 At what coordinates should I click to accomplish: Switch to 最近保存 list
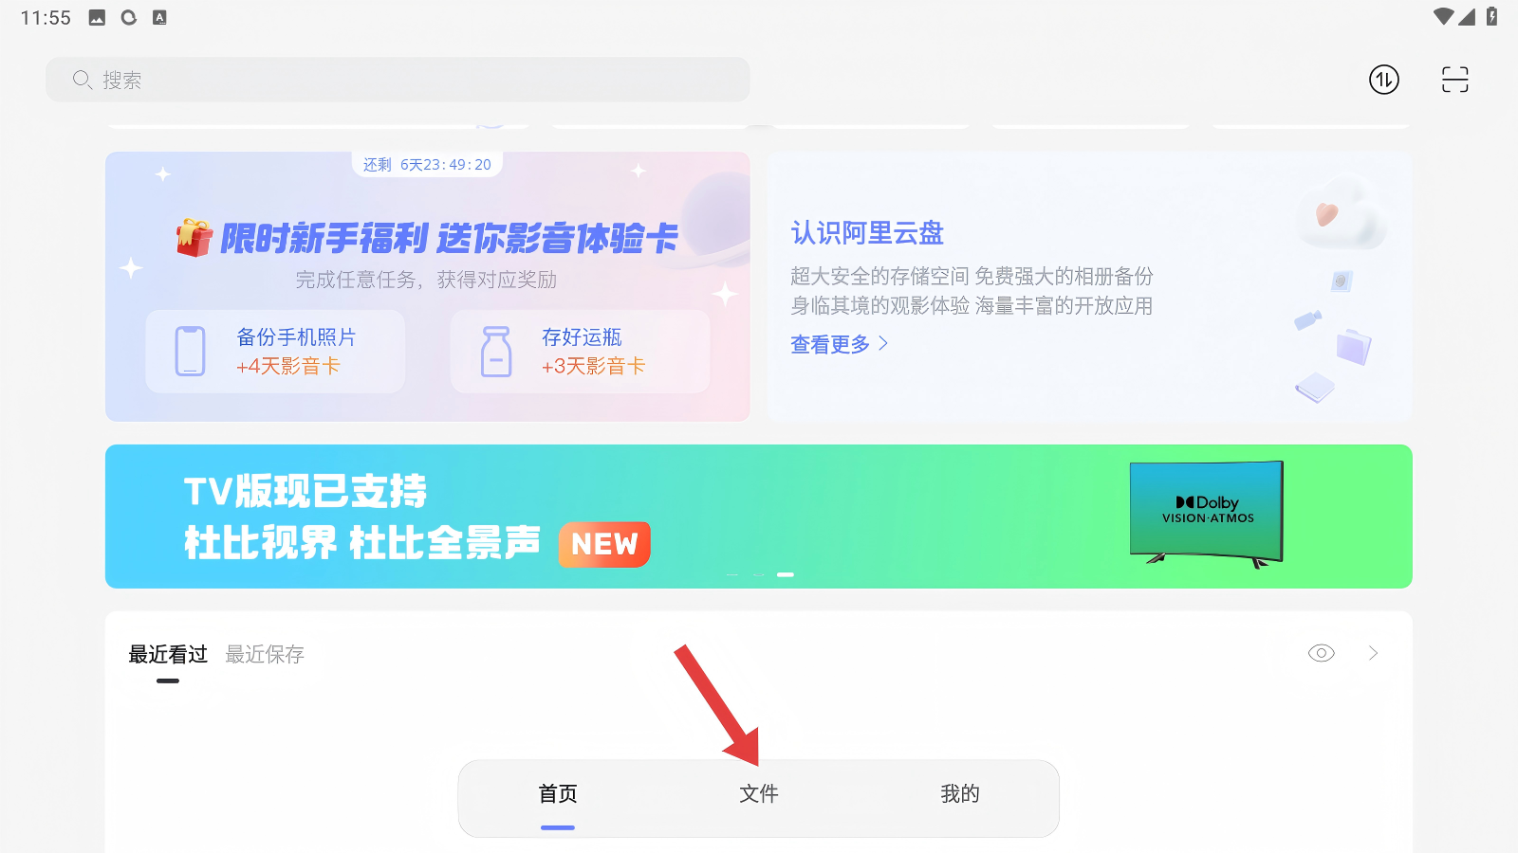[265, 654]
